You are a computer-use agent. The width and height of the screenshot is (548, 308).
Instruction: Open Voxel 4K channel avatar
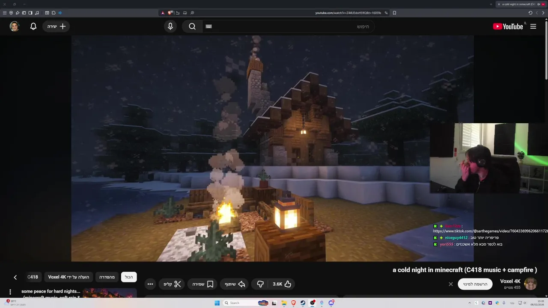(531, 284)
